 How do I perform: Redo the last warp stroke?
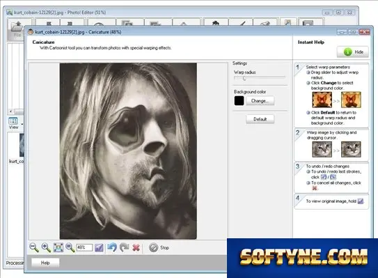click(124, 247)
